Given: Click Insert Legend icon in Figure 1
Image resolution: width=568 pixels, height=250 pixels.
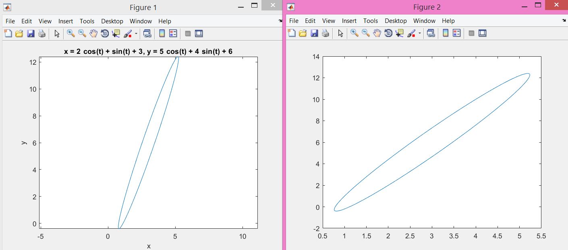Looking at the screenshot, I should [173, 34].
